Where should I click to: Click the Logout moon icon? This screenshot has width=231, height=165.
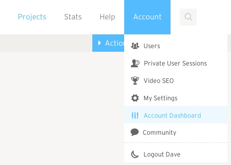[135, 154]
